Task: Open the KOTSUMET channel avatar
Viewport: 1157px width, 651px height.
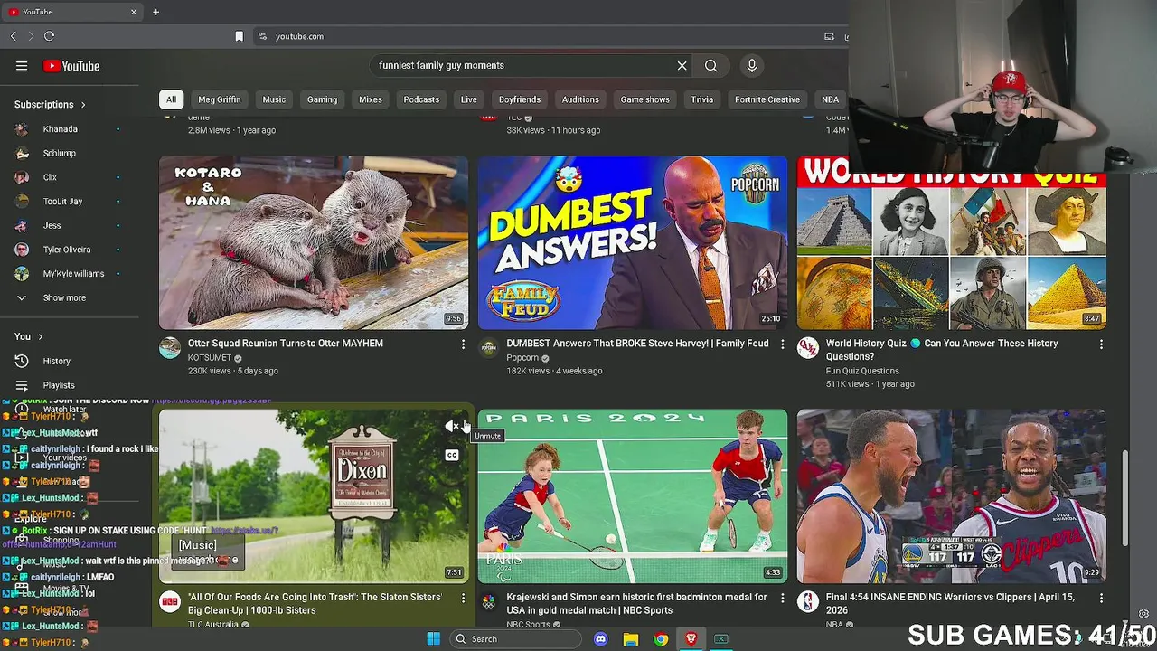Action: pyautogui.click(x=170, y=348)
